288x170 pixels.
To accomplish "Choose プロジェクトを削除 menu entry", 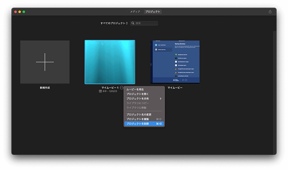I will click(x=144, y=124).
